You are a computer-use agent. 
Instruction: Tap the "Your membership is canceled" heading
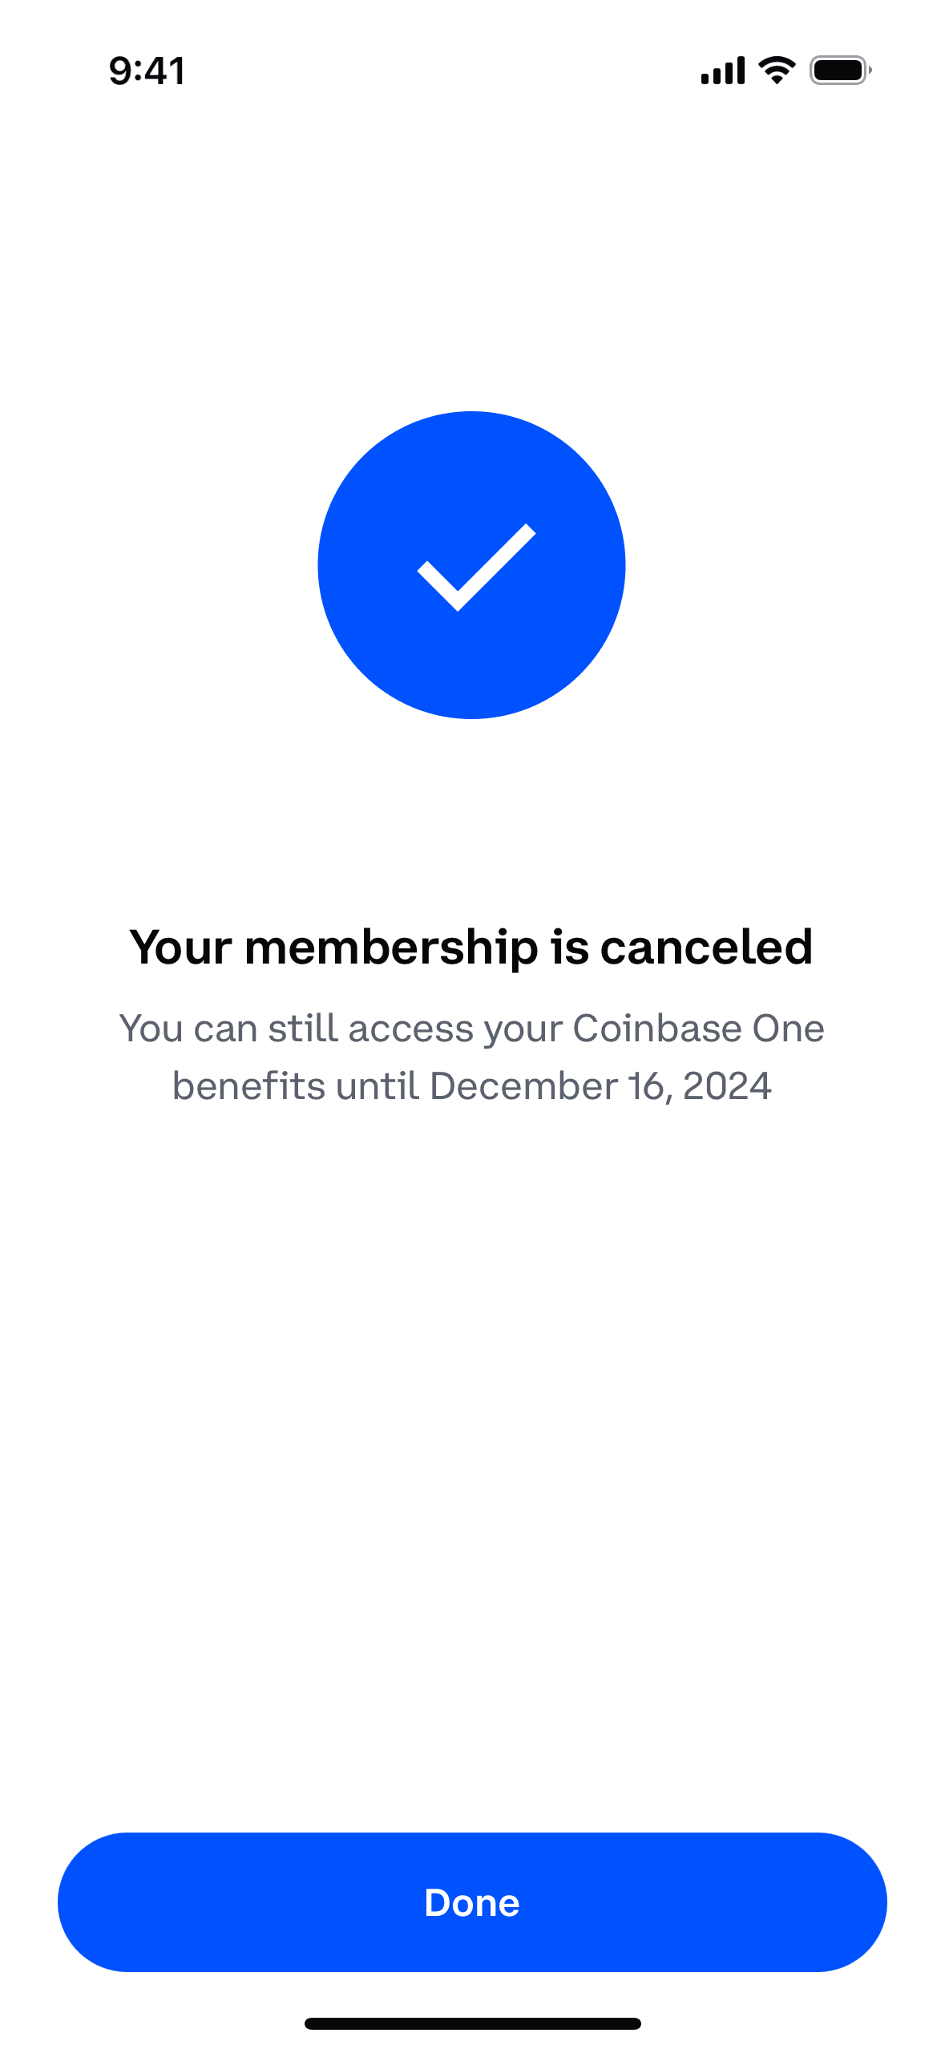coord(471,947)
